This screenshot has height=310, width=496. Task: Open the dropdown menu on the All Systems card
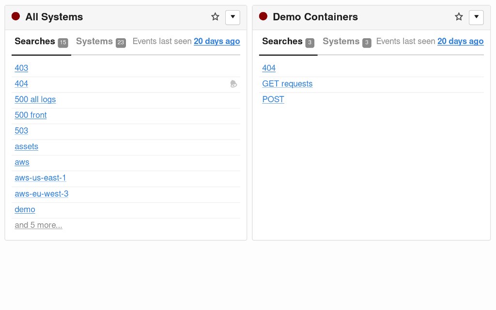tap(232, 17)
